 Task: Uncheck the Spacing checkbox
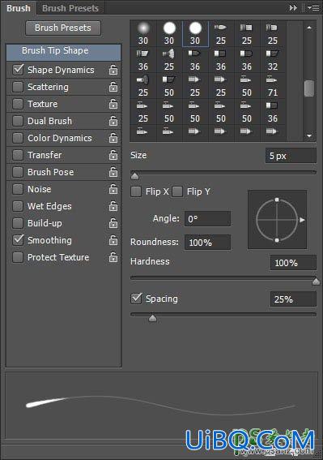[136, 299]
